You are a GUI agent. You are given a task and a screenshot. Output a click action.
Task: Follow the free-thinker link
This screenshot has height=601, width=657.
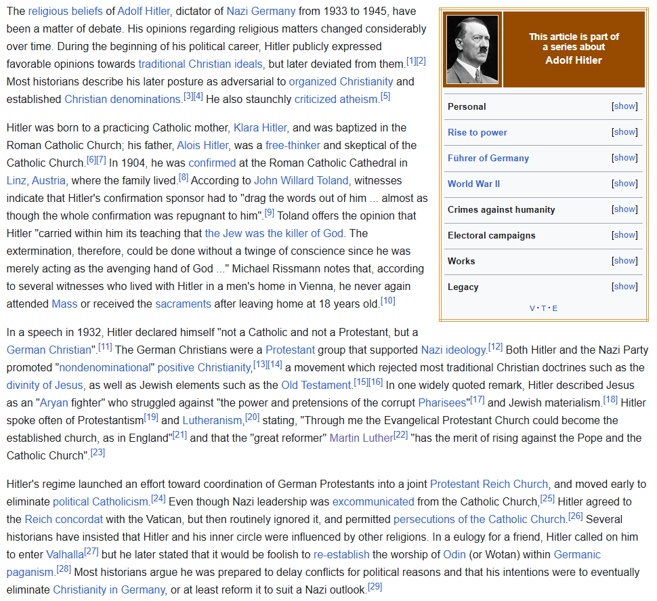tap(293, 146)
